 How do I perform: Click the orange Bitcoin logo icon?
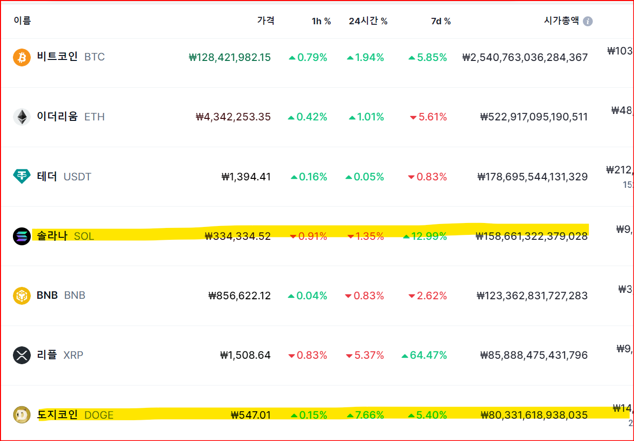click(x=22, y=57)
